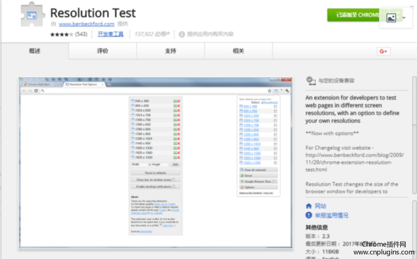This screenshot has height=259, width=417.
Task: Open the 开发者工具 category link
Action: 110,34
